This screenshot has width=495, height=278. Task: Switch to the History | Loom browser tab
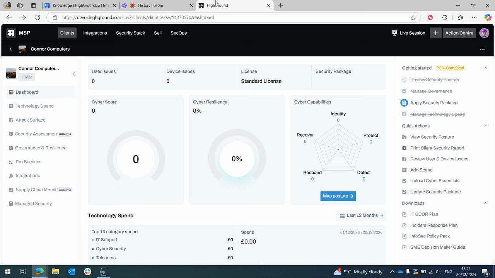(157, 5)
